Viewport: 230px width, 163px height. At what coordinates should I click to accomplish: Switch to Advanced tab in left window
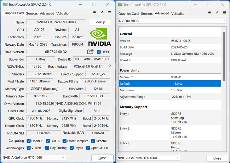pyautogui.click(x=47, y=14)
